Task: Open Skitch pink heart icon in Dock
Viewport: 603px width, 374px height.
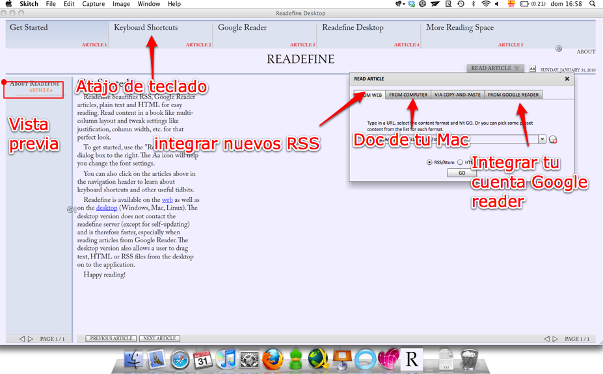Action: 388,359
